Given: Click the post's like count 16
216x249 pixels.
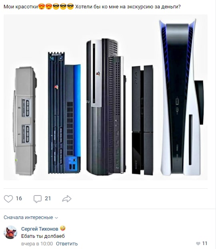Looking at the screenshot, I should click(x=19, y=198).
